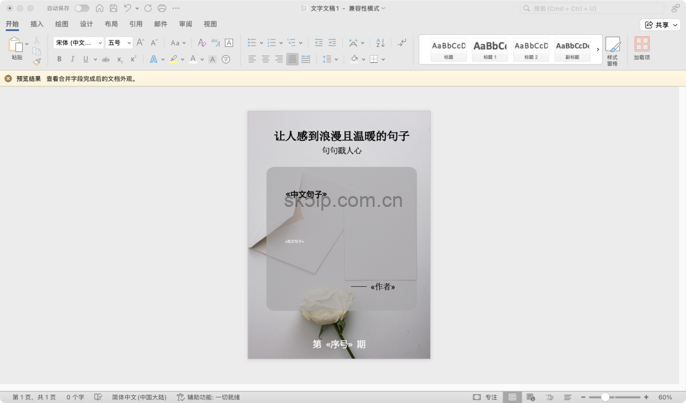Dismiss the 预览结果 notification bar

[8, 79]
